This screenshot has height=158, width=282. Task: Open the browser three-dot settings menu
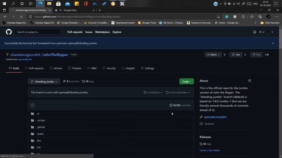pos(277,17)
